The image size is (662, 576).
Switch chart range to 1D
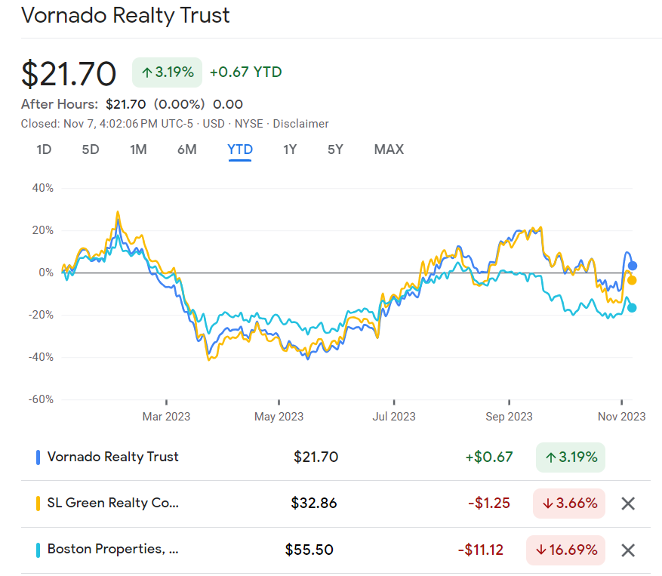[x=44, y=149]
